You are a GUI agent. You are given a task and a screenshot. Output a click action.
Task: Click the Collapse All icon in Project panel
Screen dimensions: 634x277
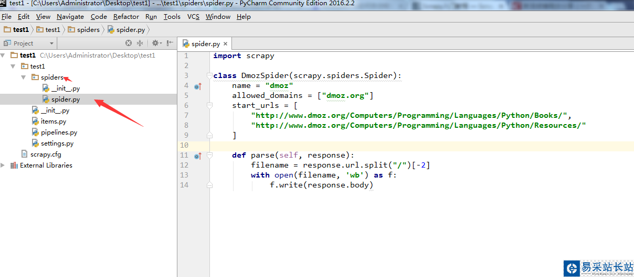140,43
